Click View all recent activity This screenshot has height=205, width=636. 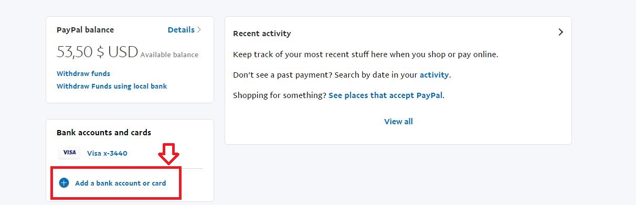coord(398,122)
